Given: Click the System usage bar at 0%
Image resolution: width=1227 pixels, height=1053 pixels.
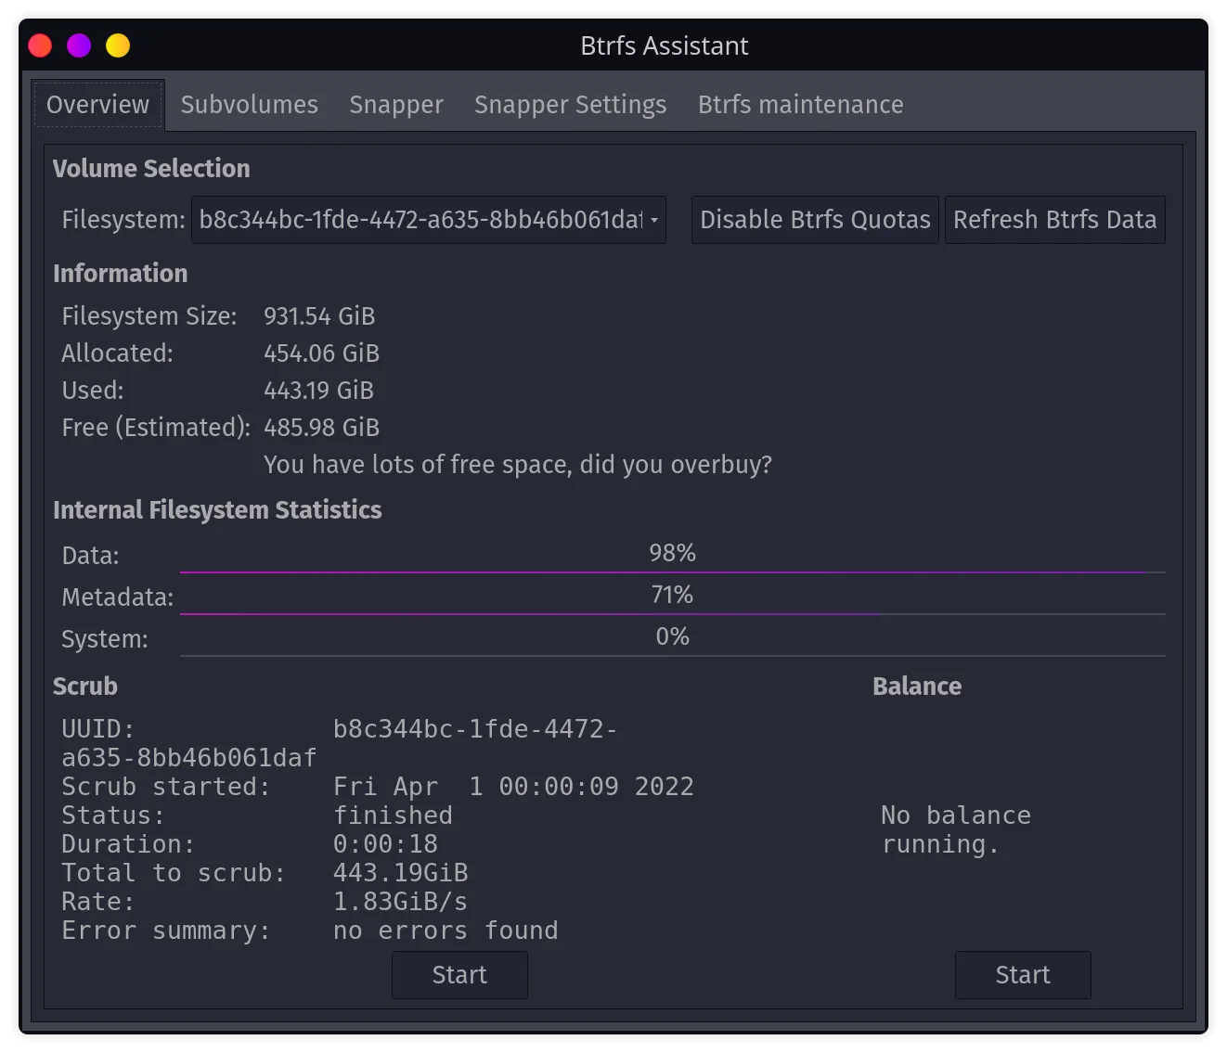Looking at the screenshot, I should click(672, 638).
